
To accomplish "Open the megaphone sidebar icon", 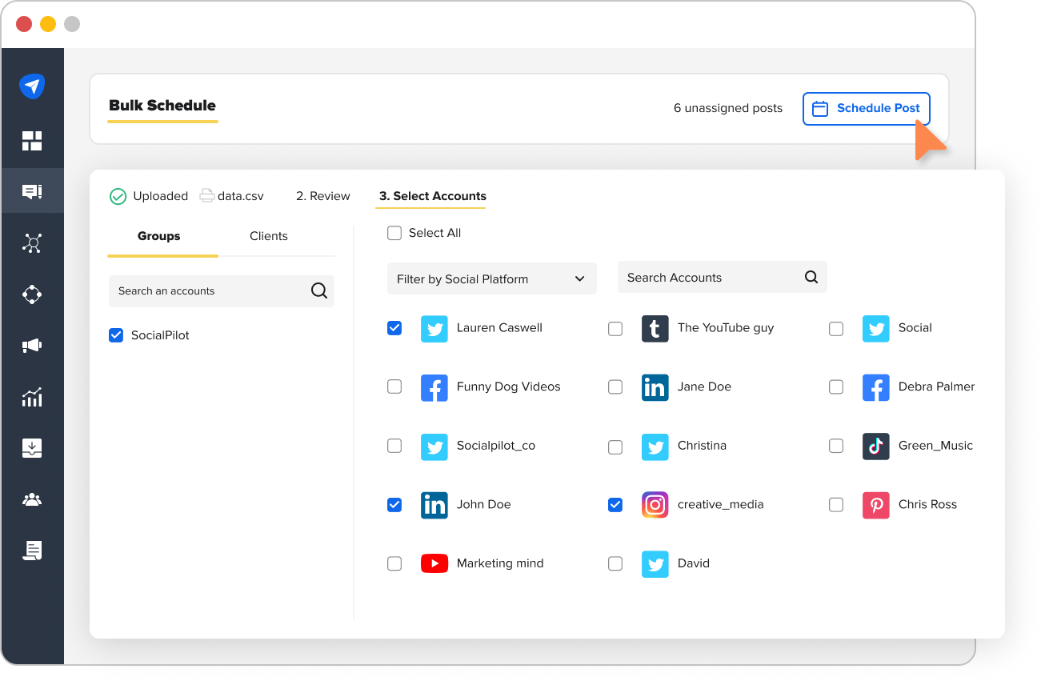I will tap(32, 346).
